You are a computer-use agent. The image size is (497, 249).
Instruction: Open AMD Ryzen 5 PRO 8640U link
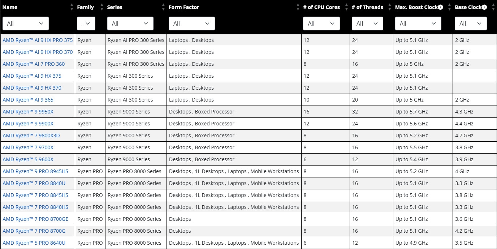34,243
